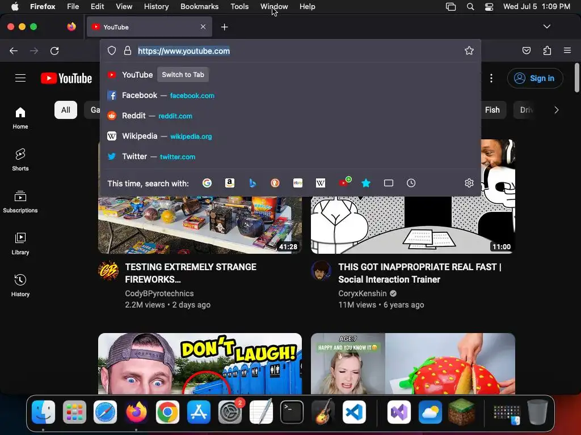This screenshot has width=581, height=435.
Task: Open the CodyBPyrotechnics channel name
Action: coord(159,293)
